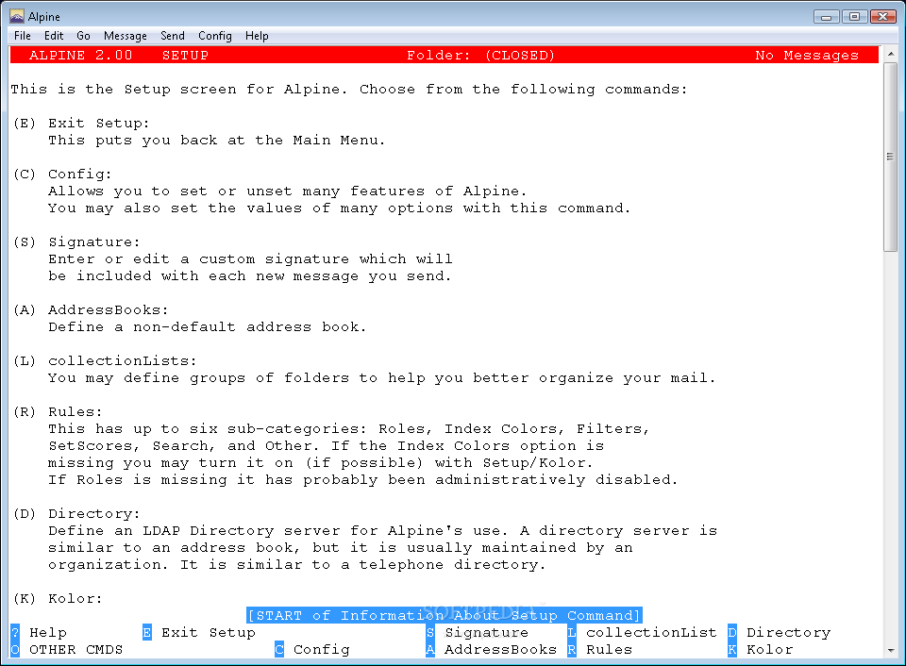Click the OTHER CMDS command label

click(x=75, y=649)
